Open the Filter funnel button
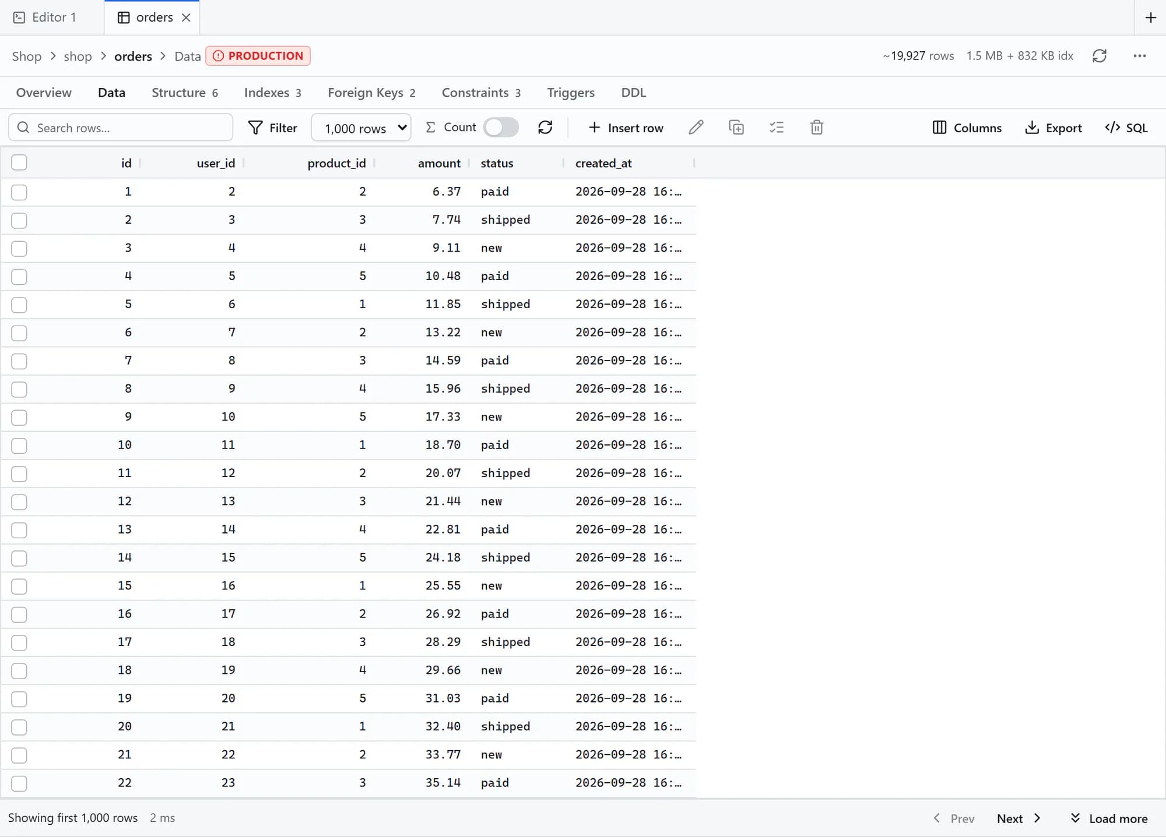1166x837 pixels. (273, 128)
